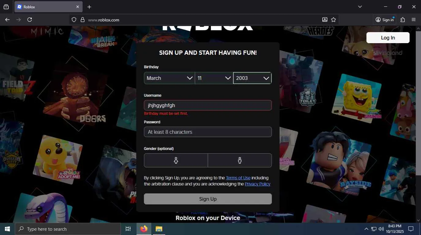Open the network icon in the system tray
The width and height of the screenshot is (421, 235).
point(374,229)
